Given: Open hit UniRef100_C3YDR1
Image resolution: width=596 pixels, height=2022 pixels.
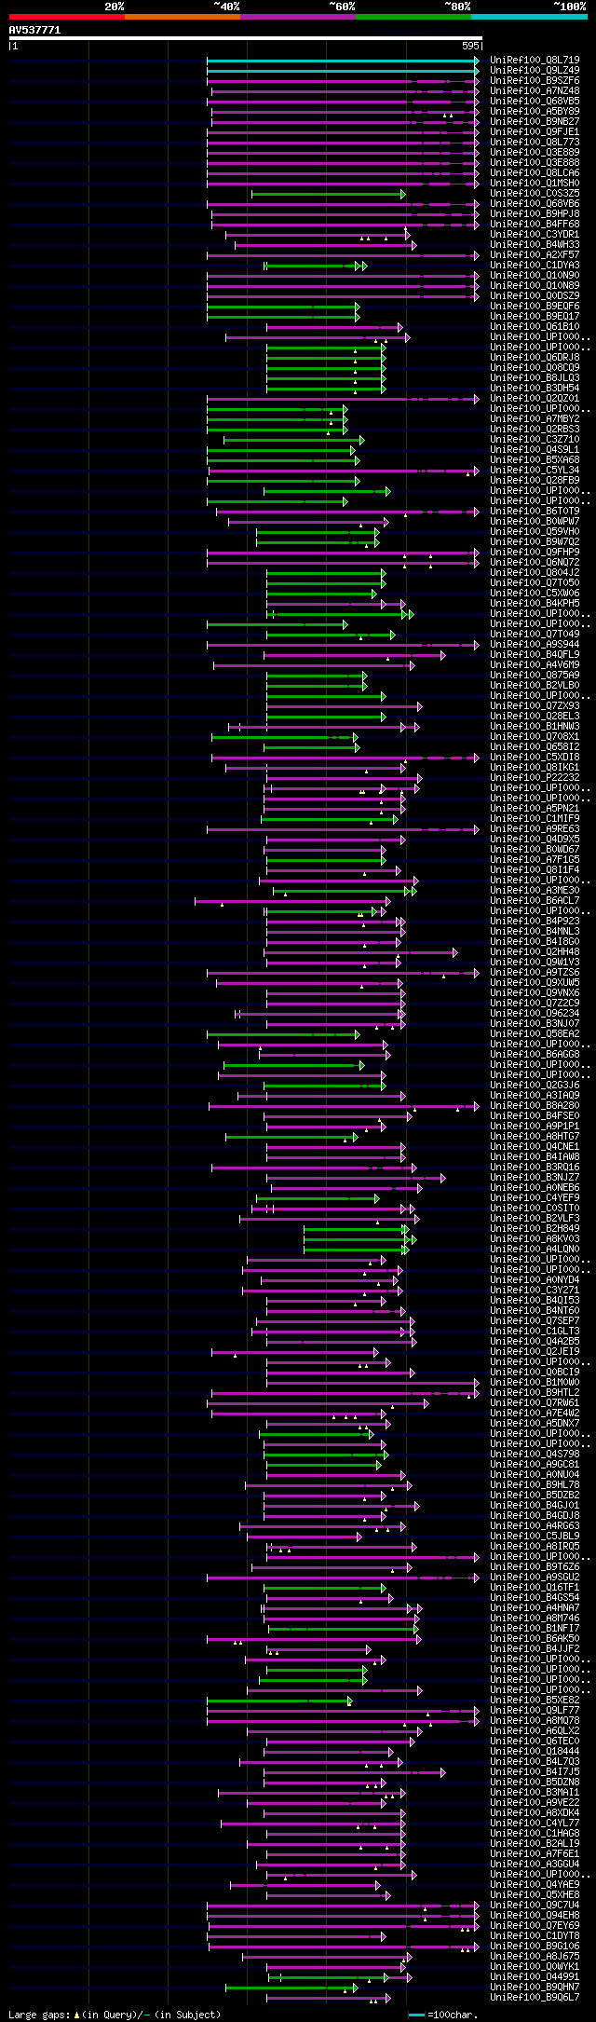Looking at the screenshot, I should coord(535,235).
